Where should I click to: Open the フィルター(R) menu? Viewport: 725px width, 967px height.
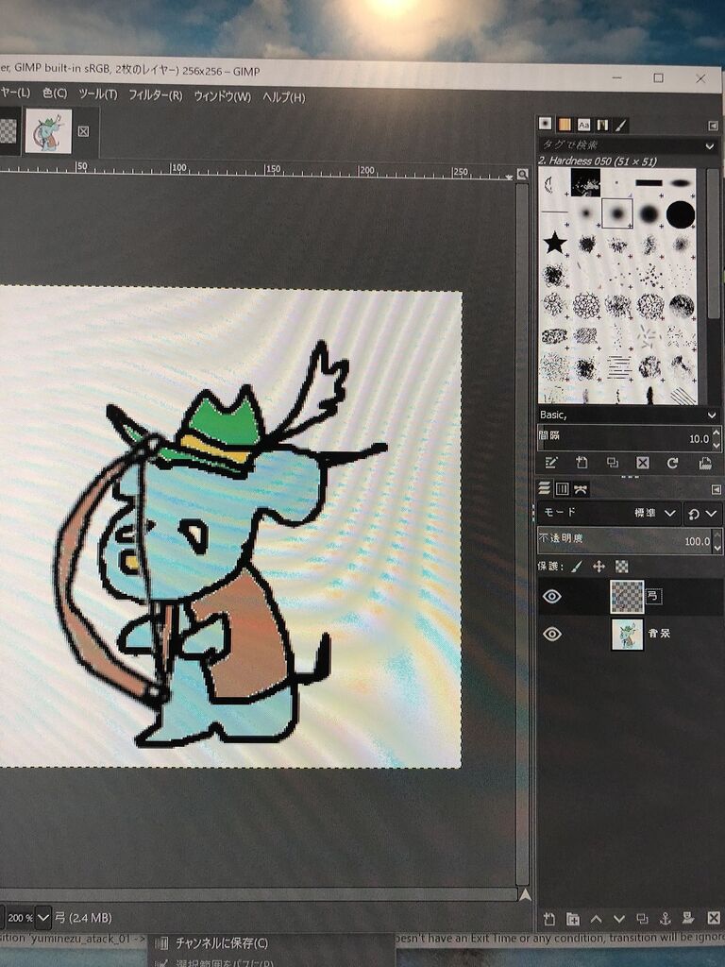156,95
